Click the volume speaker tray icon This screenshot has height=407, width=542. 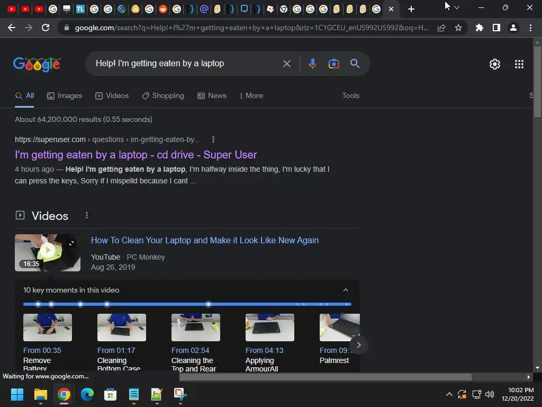tap(489, 394)
